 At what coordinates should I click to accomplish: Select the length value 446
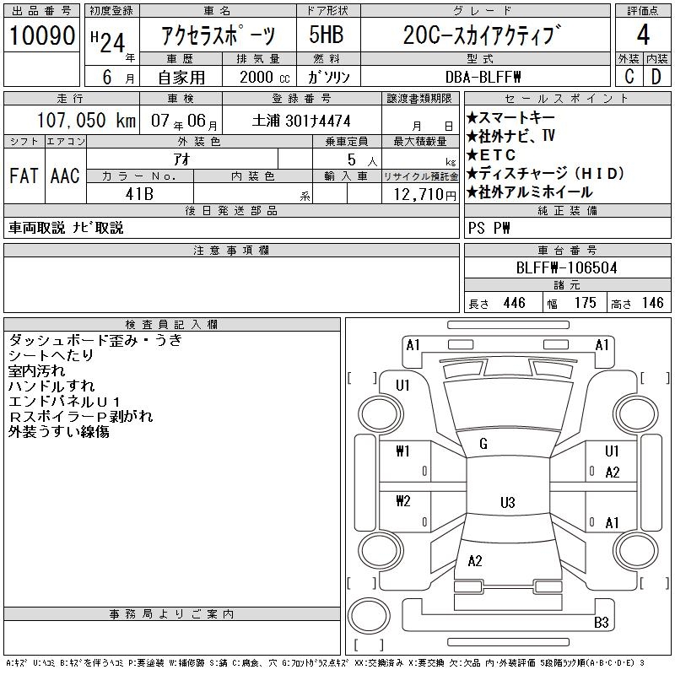[x=514, y=303]
